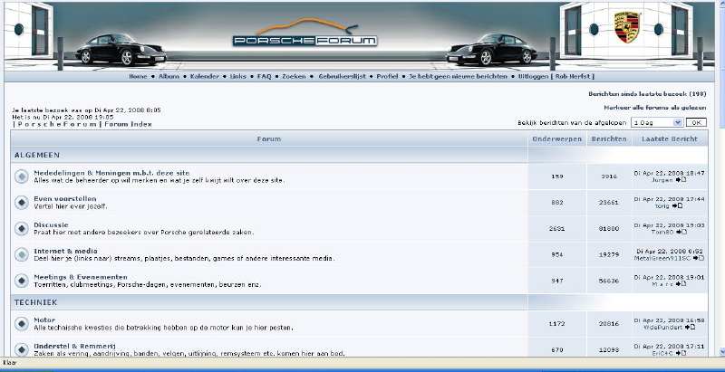This screenshot has height=372, width=725.
Task: Click post count 81800 in Discussie row
Action: tap(609, 228)
